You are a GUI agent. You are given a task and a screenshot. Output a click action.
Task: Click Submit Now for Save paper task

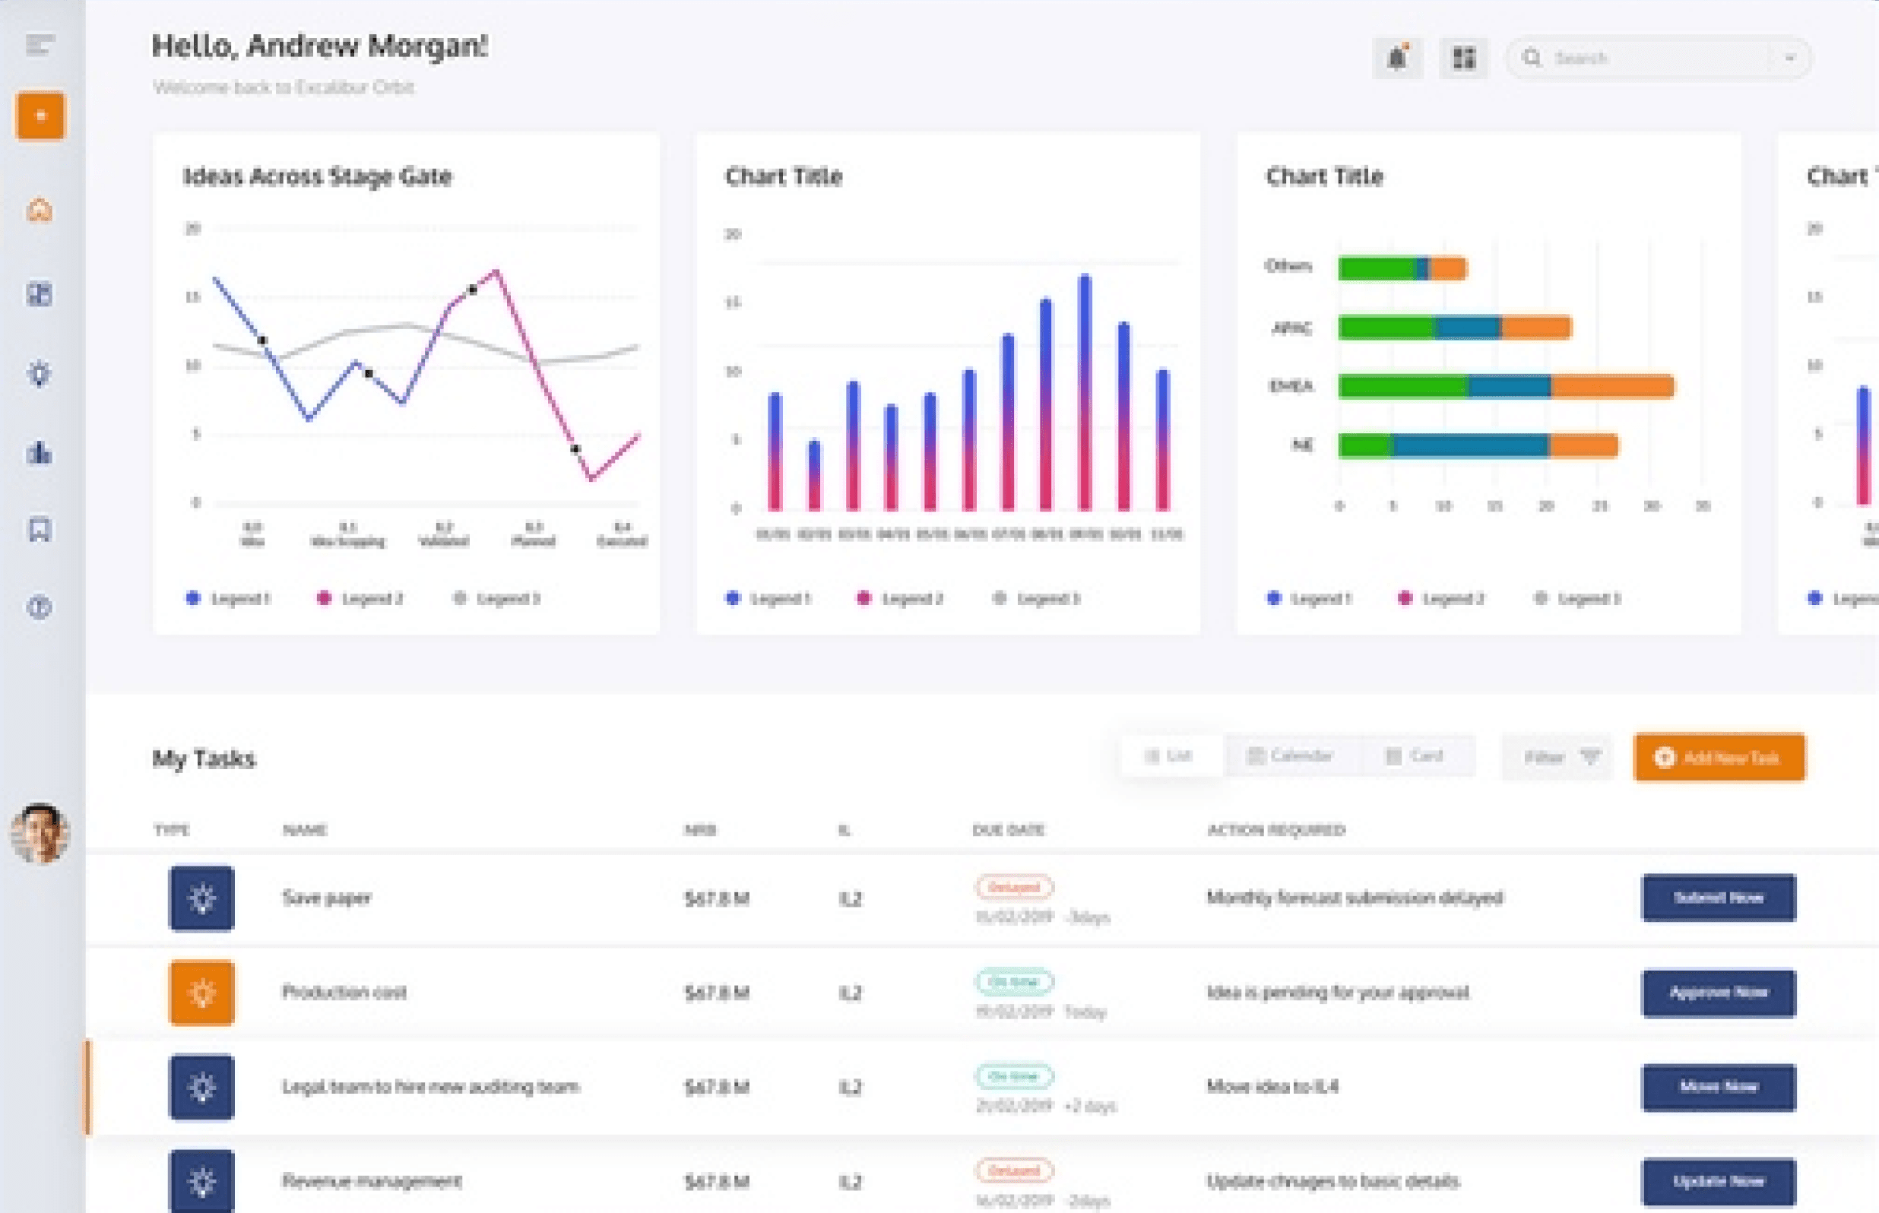1719,897
